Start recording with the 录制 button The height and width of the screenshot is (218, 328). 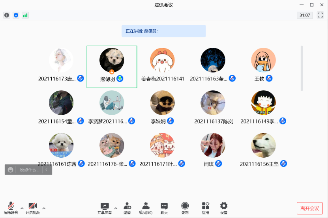(185, 208)
